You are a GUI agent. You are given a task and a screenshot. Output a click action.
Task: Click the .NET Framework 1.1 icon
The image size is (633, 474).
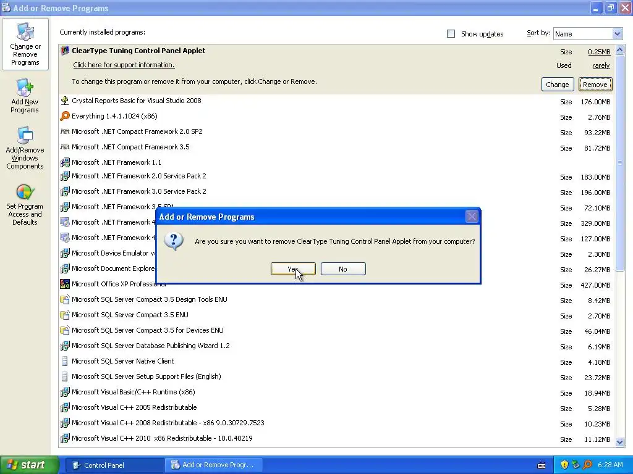pos(64,162)
